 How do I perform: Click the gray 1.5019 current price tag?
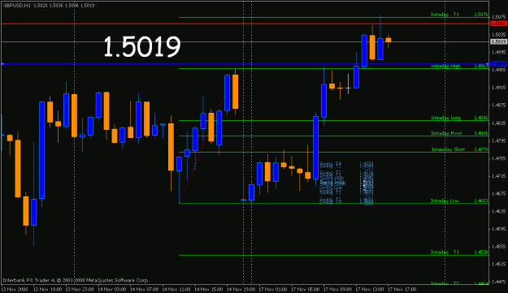(x=498, y=41)
